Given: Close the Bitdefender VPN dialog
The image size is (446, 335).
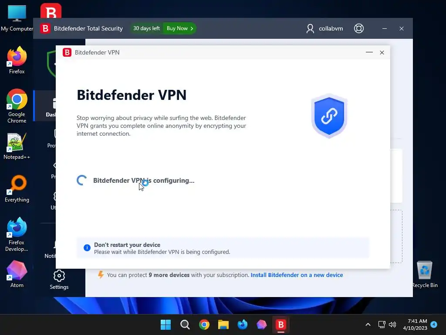Looking at the screenshot, I should pyautogui.click(x=382, y=52).
